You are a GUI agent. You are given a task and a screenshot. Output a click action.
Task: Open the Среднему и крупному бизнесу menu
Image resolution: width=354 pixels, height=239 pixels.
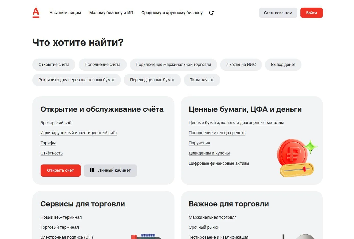coord(172,13)
